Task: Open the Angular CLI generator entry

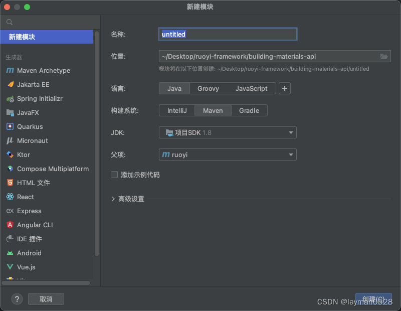Action: (47, 225)
